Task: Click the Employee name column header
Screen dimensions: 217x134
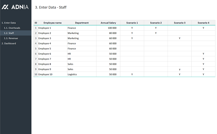Action: click(52, 23)
